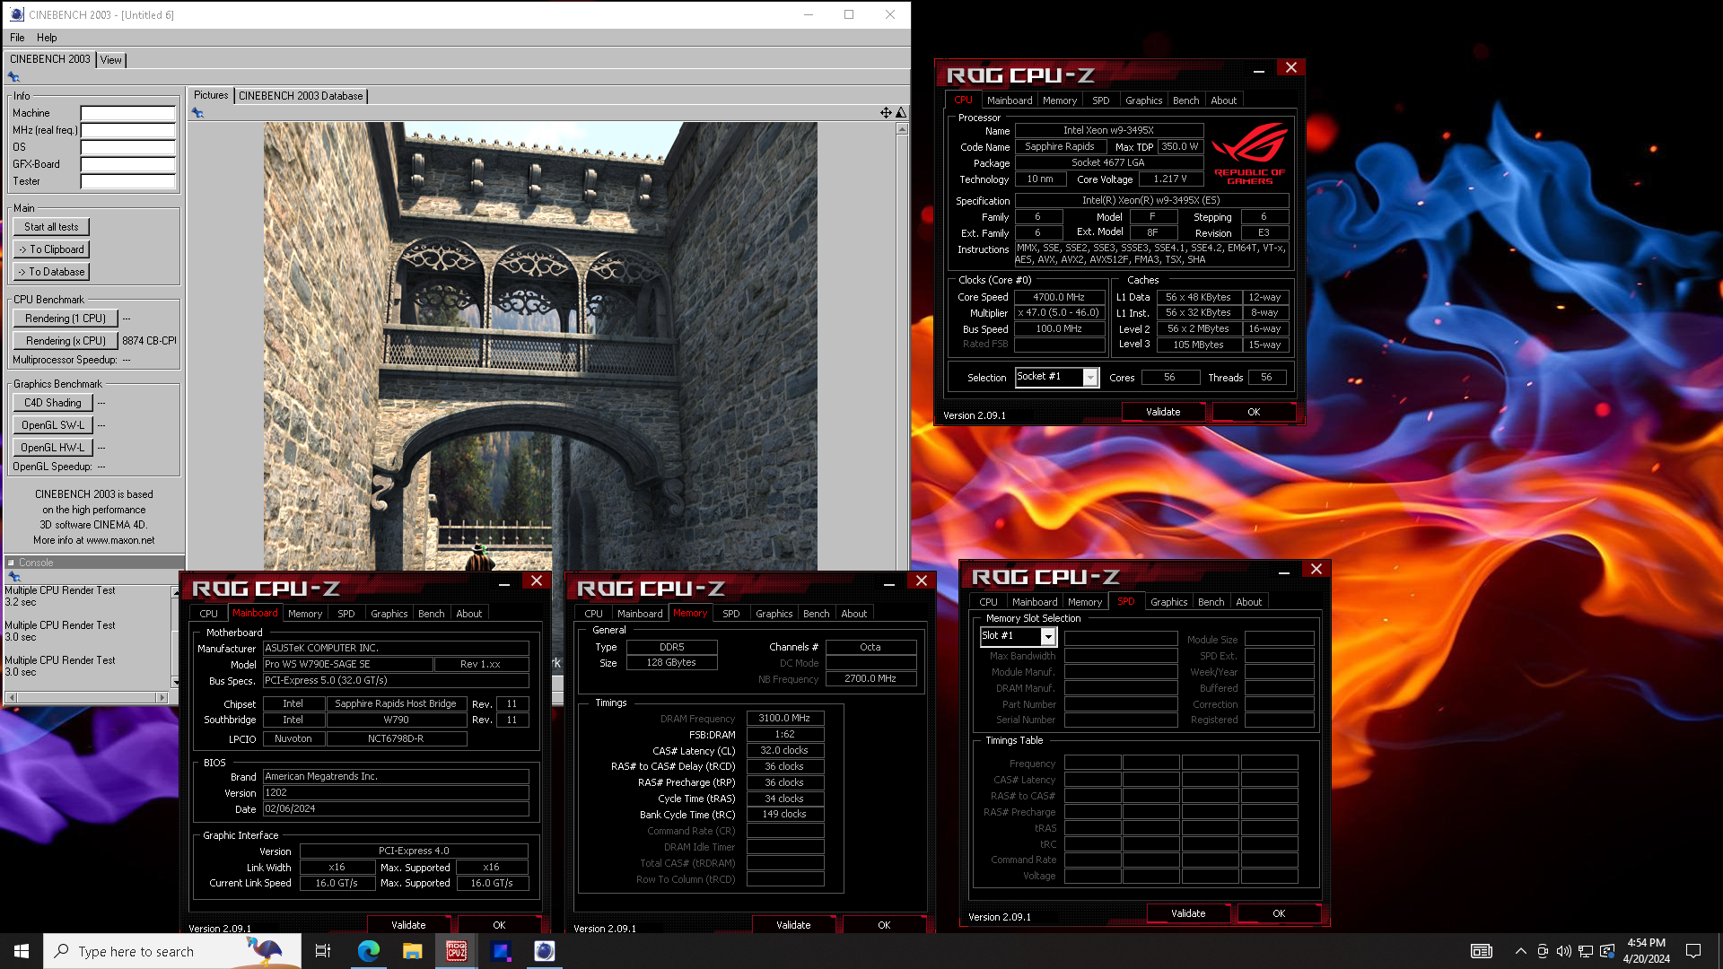Screen dimensions: 1723x969
Task: Click the picture panel scroll-up arrow
Action: pos(902,129)
